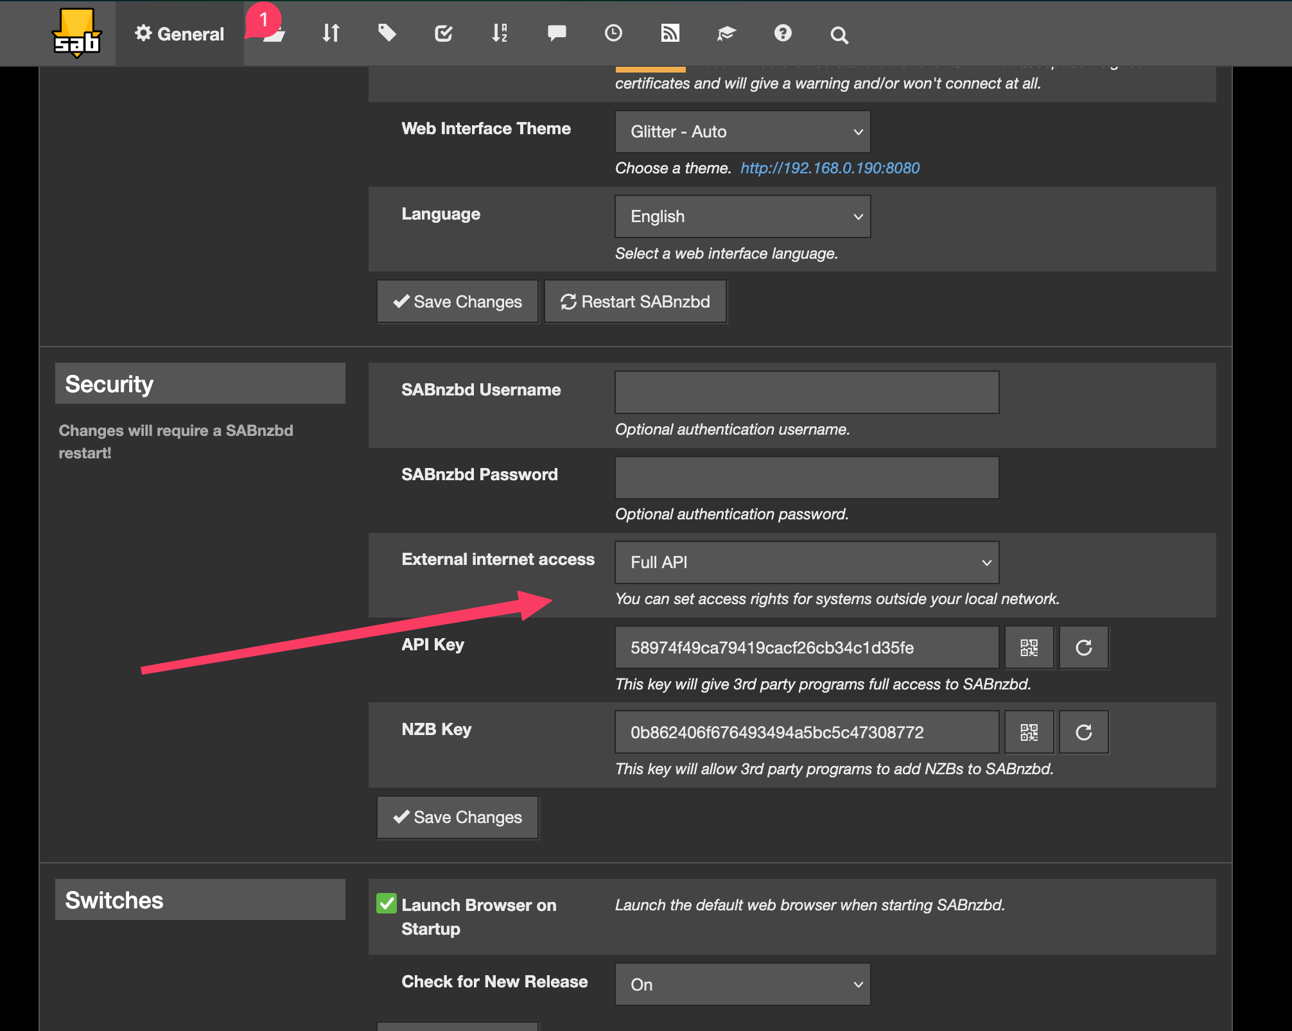Click the Switches section heading
Viewport: 1292px width, 1031px height.
pyautogui.click(x=200, y=900)
